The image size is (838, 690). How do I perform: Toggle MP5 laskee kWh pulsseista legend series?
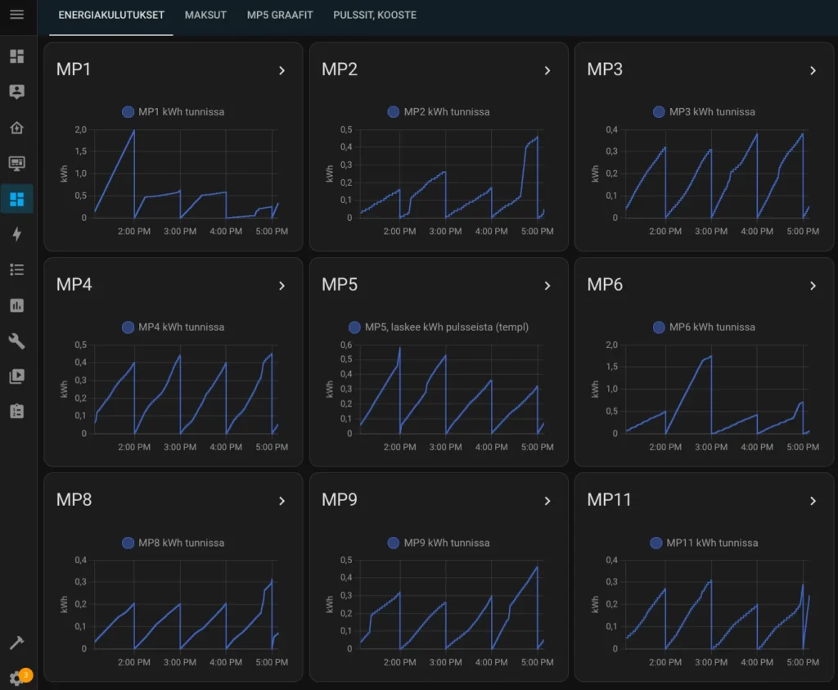tap(439, 327)
